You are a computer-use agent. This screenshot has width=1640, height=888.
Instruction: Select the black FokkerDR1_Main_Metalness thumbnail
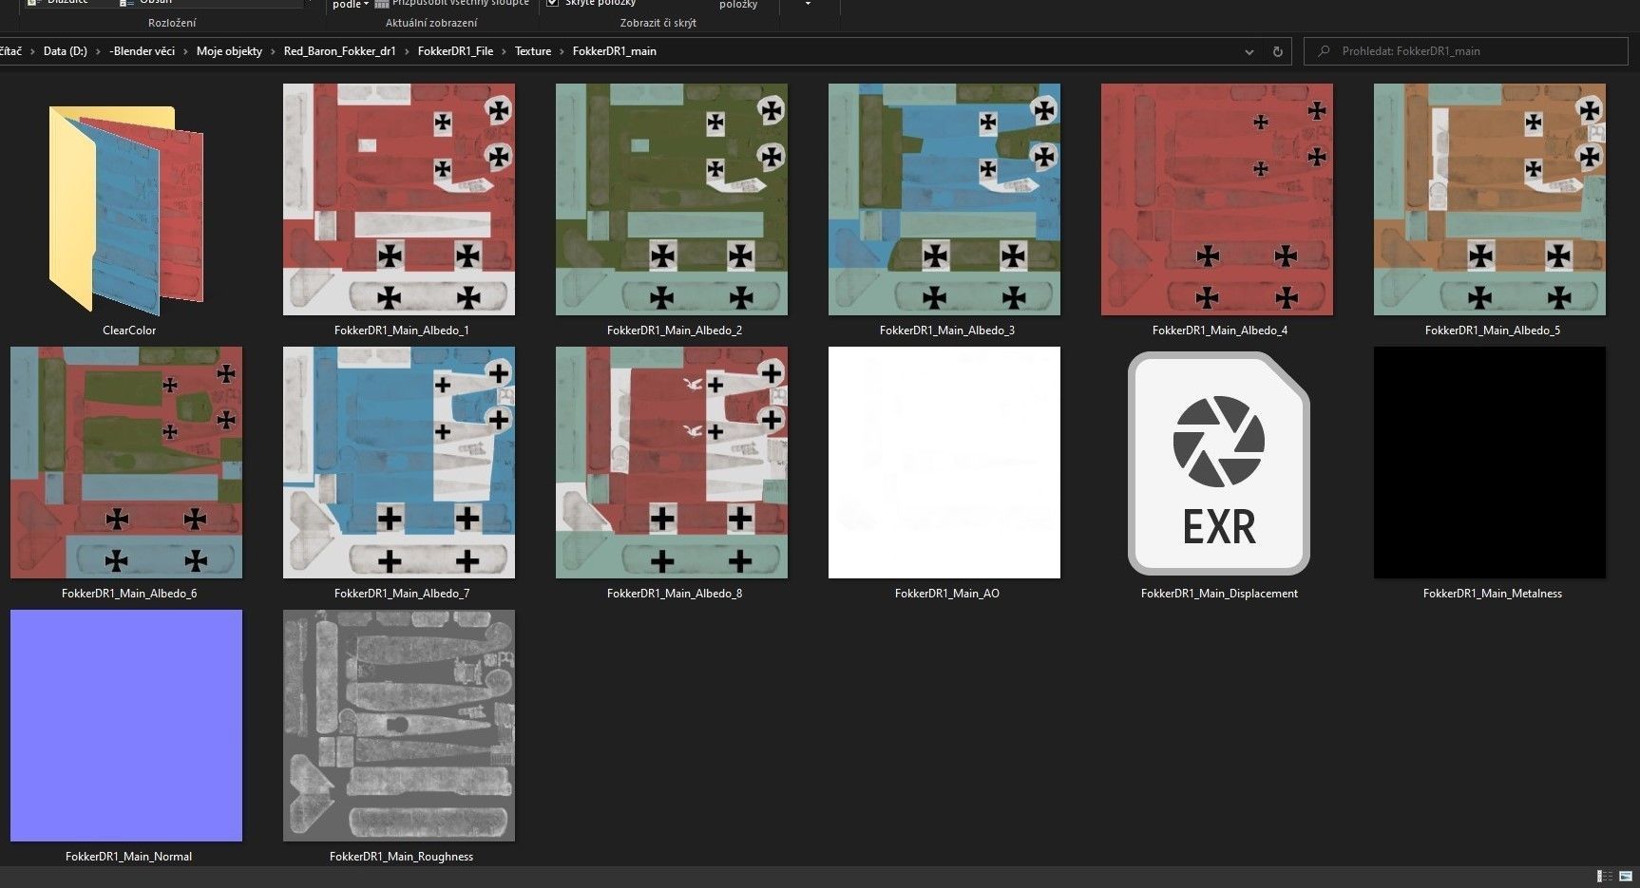1490,463
